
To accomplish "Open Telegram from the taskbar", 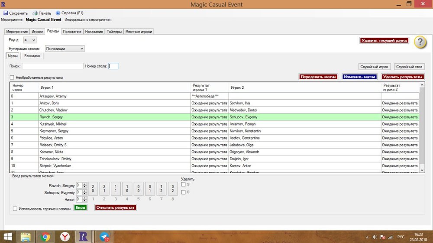I will click(104, 237).
